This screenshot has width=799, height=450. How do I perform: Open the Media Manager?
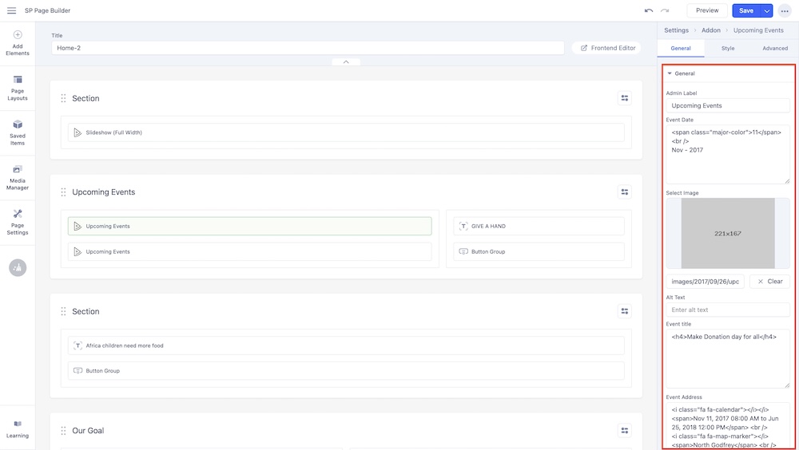point(18,177)
